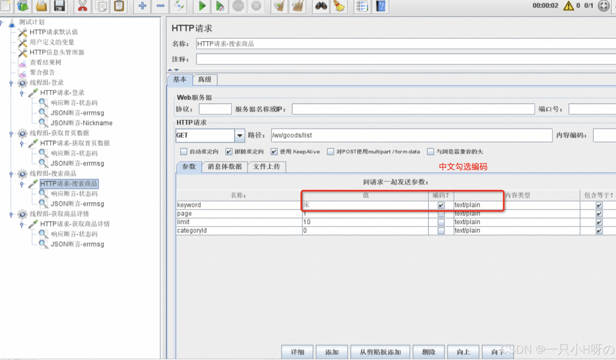Enable the 自动重定向 checkbox
616x360 pixels.
(183, 152)
